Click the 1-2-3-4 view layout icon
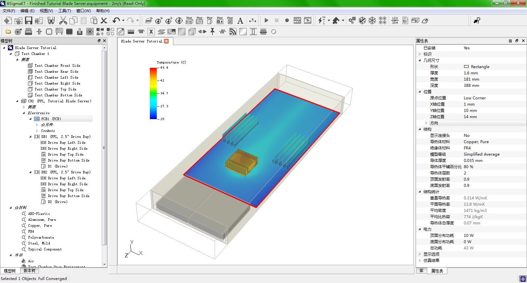This screenshot has width=527, height=283. (395, 21)
